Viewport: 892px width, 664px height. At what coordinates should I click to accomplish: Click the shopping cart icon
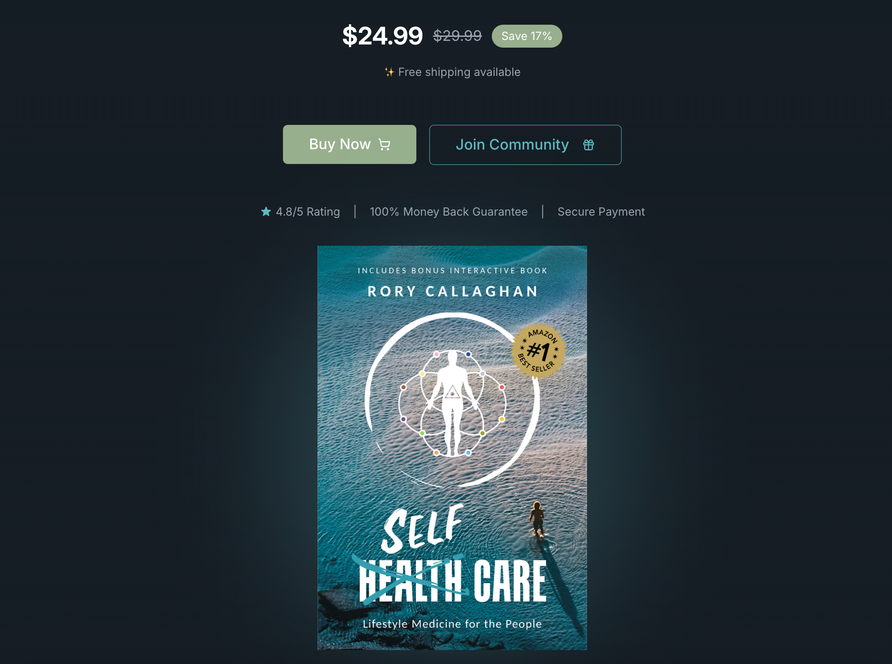tap(384, 145)
